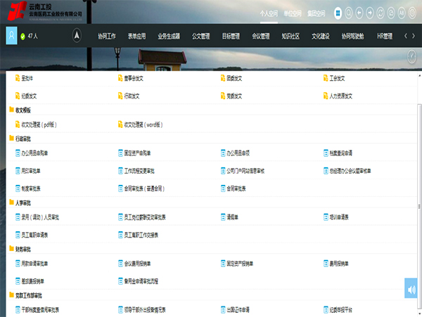
Task: Open the 员工离职申请表 form link
Action: (34, 235)
